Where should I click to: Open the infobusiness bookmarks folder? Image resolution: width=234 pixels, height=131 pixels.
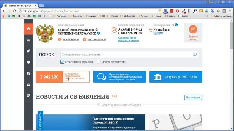tap(128, 16)
